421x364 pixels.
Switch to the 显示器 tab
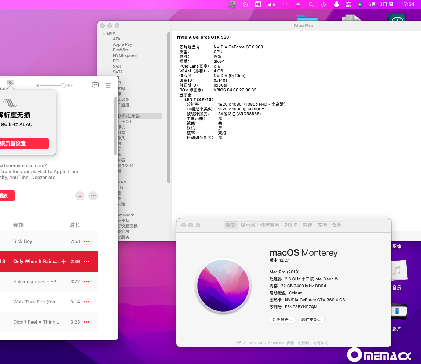pos(248,225)
